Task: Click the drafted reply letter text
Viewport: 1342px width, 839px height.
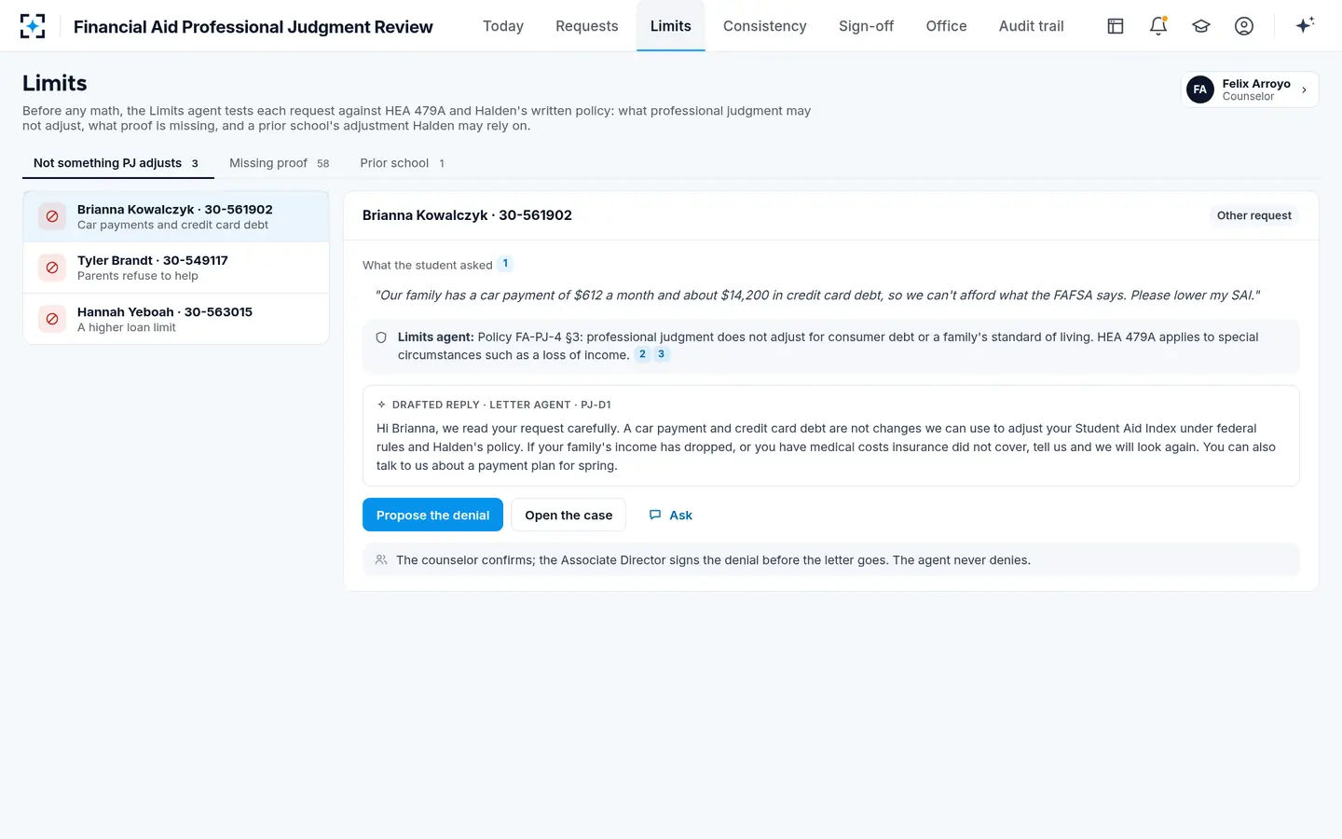Action: (x=826, y=447)
